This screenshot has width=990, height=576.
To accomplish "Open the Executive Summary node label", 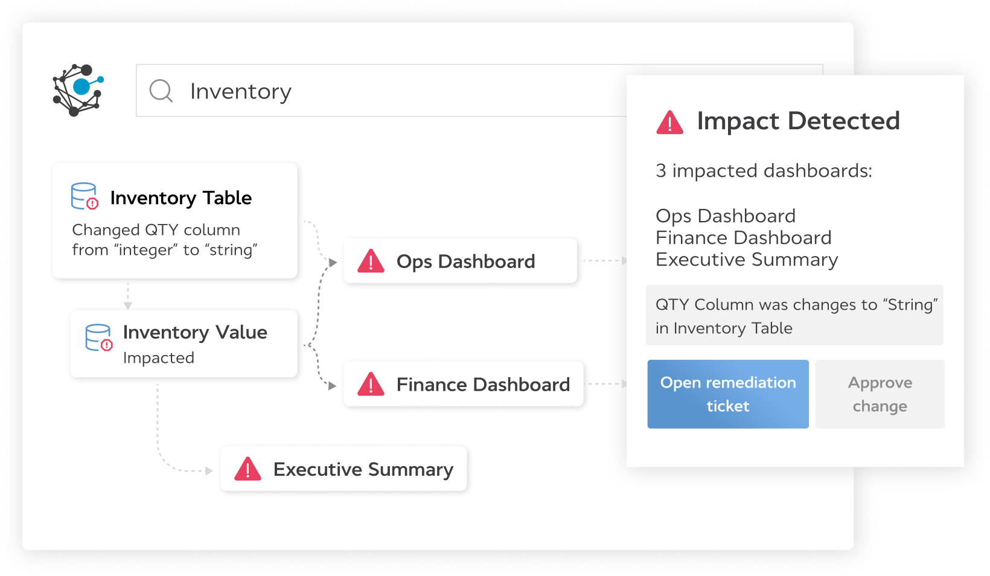I will 363,470.
